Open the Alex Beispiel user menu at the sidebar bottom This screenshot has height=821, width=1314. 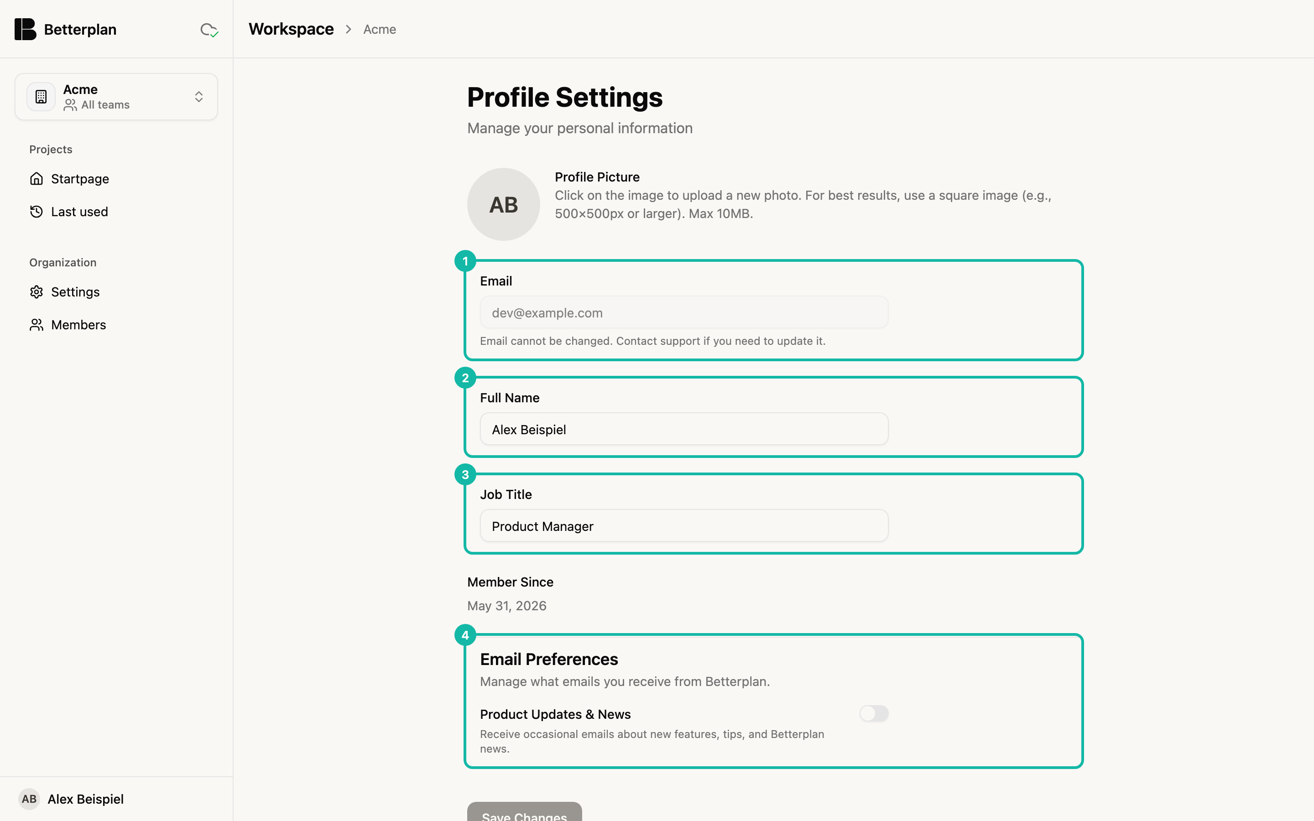116,799
